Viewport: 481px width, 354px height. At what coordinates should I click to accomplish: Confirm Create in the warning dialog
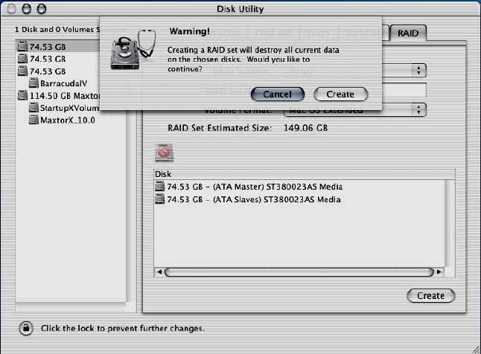click(x=340, y=94)
